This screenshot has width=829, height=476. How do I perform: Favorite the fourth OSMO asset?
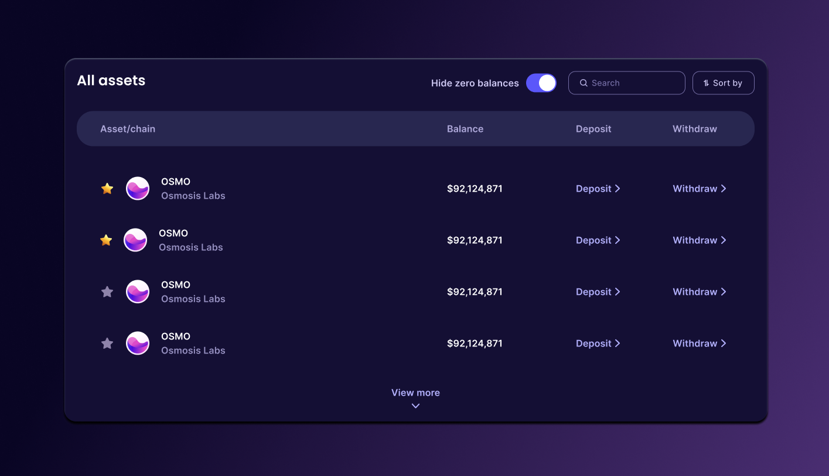107,343
